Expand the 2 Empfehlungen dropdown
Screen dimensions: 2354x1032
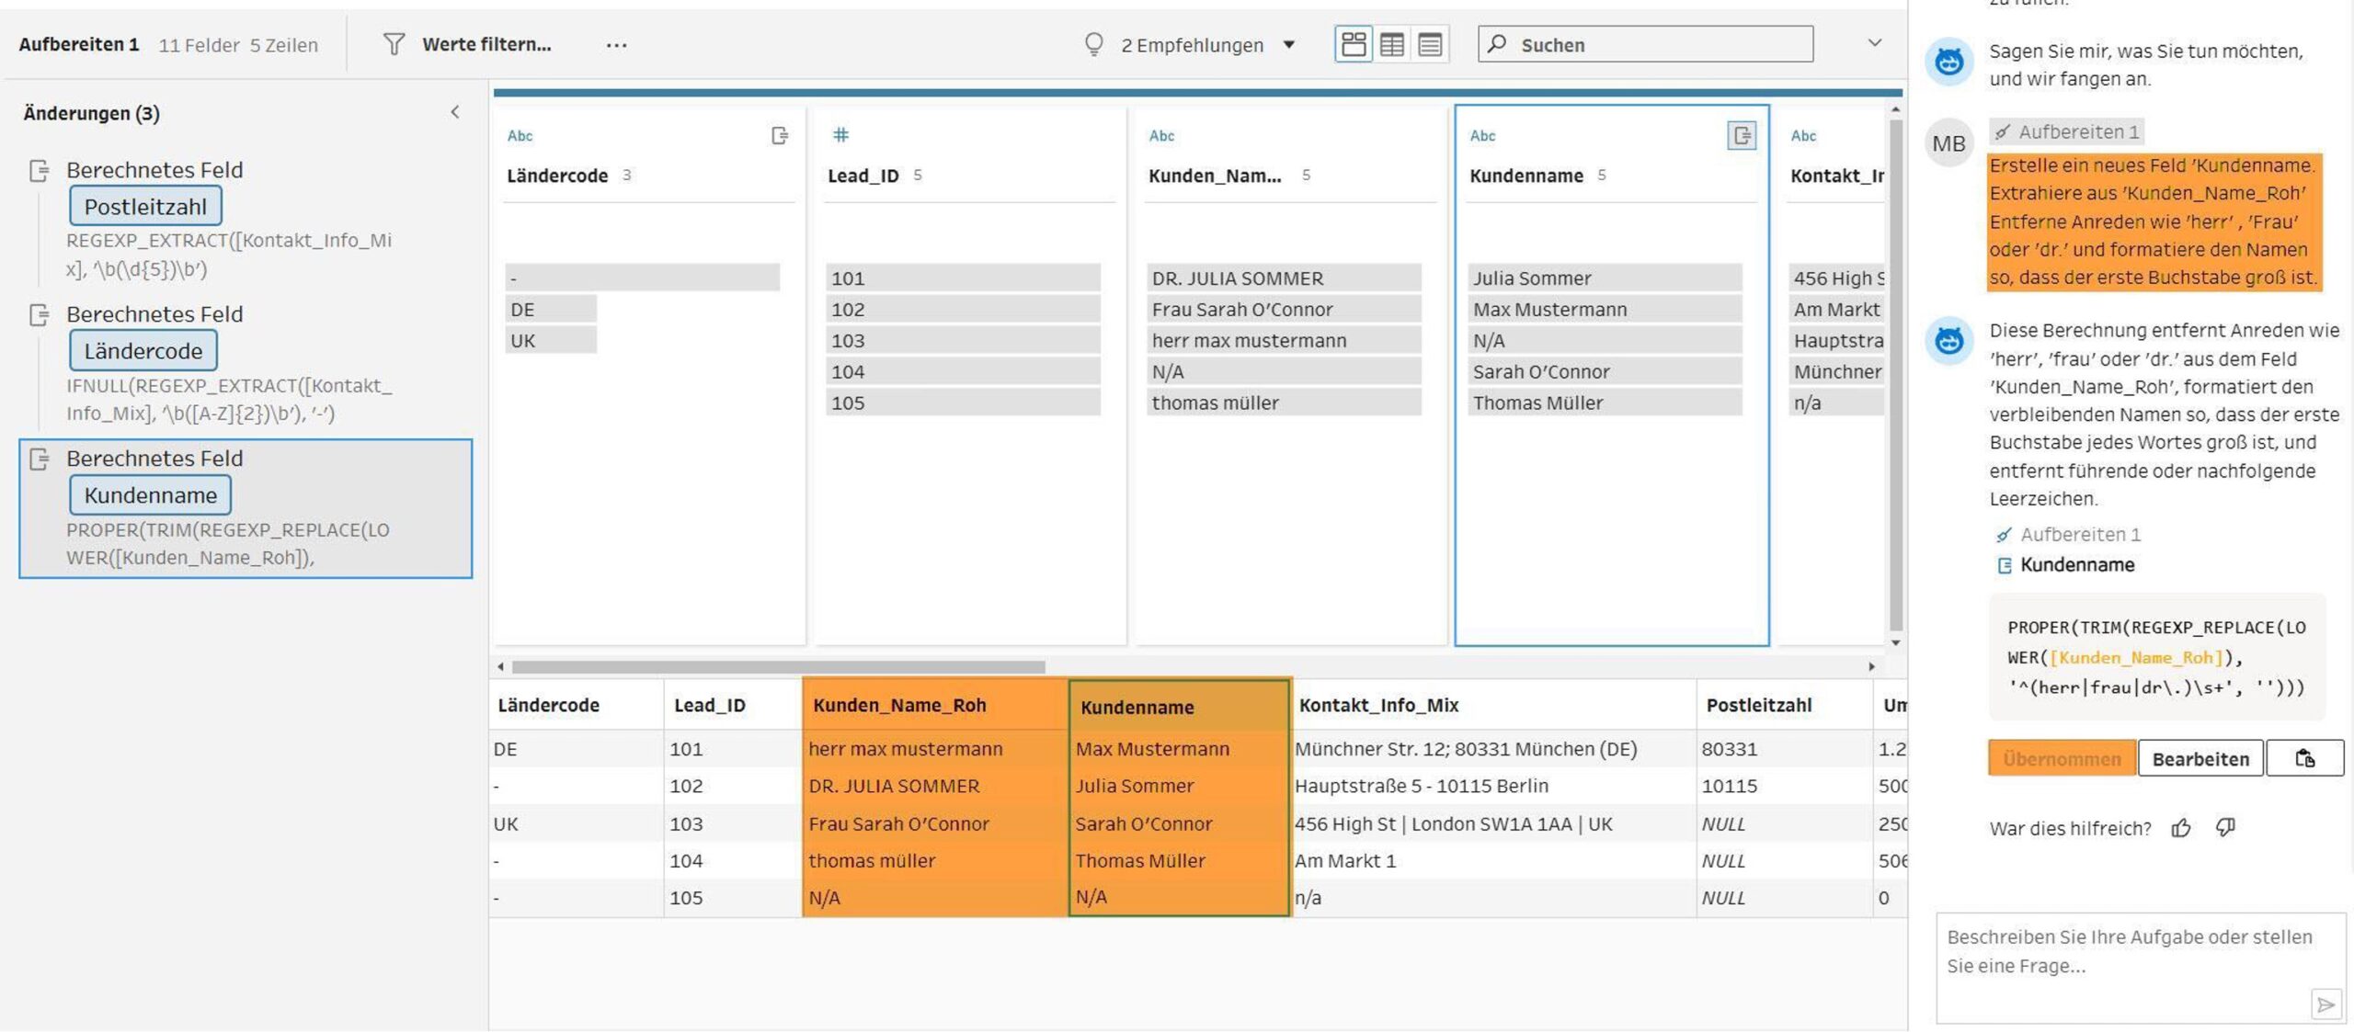pyautogui.click(x=1289, y=45)
